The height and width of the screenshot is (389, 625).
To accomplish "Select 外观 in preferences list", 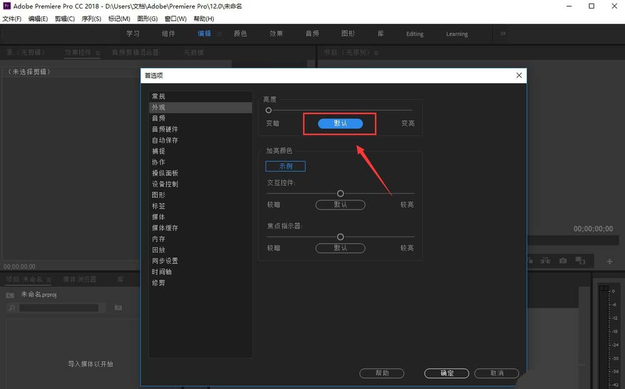I will [200, 107].
